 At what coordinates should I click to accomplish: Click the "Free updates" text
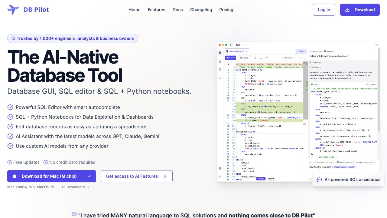coord(26,162)
